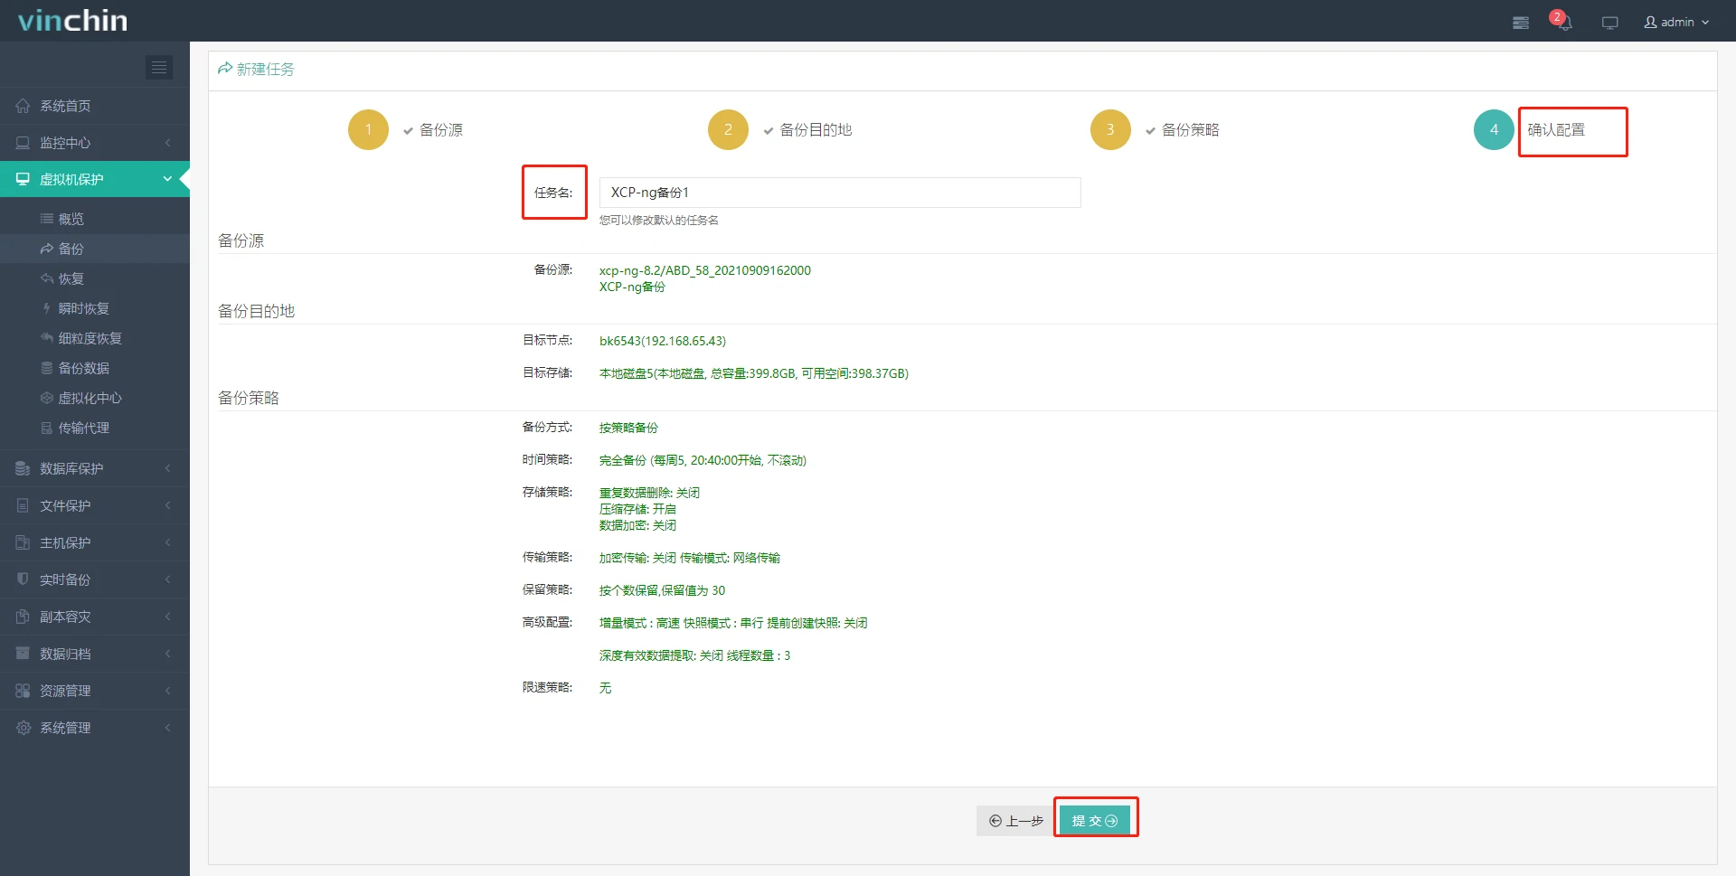点击提交按钮完成任务创建
This screenshot has height=876, width=1736.
pos(1095,819)
